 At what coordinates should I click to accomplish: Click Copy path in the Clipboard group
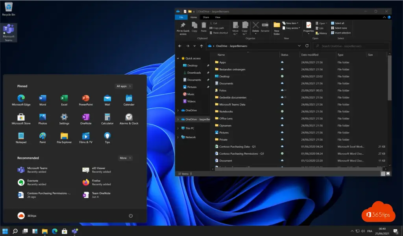pos(217,28)
